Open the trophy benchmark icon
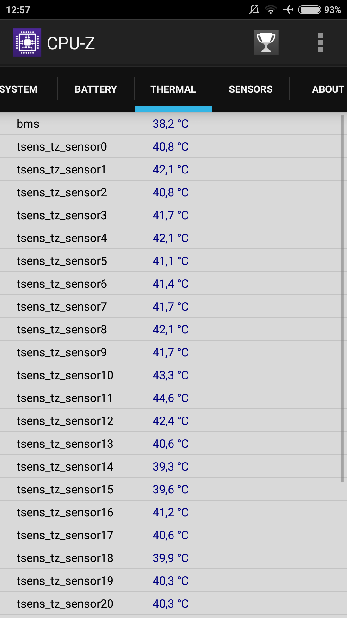Screen dimensions: 347x618 [266, 42]
